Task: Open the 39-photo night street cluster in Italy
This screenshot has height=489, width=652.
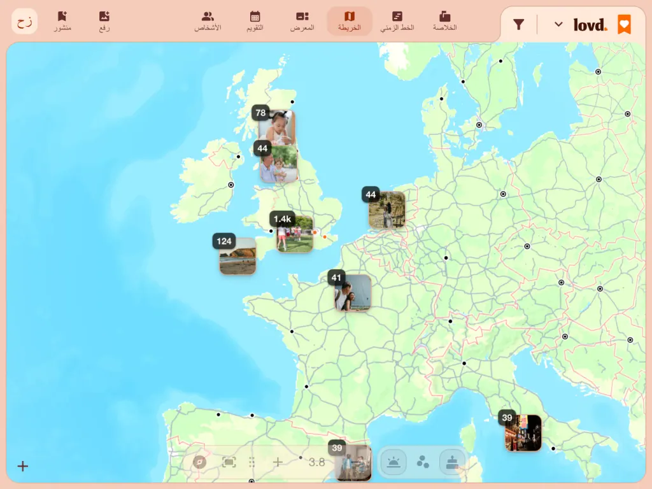Action: (523, 433)
